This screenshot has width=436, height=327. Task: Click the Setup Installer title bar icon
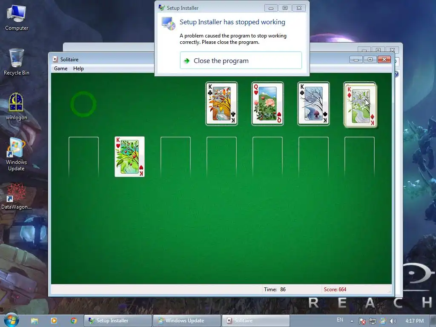click(161, 8)
